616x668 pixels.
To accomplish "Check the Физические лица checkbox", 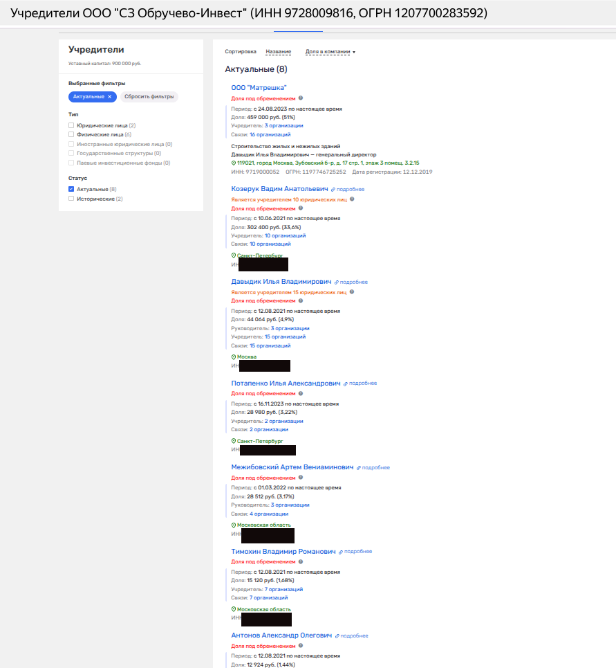I will tap(71, 134).
